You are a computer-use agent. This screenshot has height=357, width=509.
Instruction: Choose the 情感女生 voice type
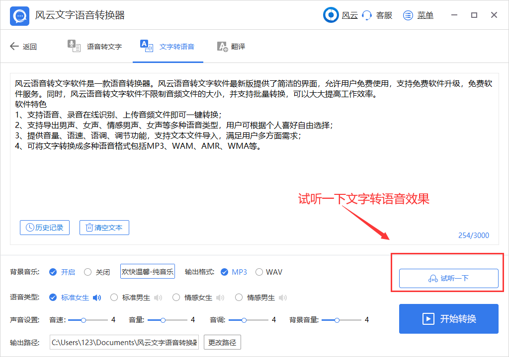pyautogui.click(x=176, y=297)
